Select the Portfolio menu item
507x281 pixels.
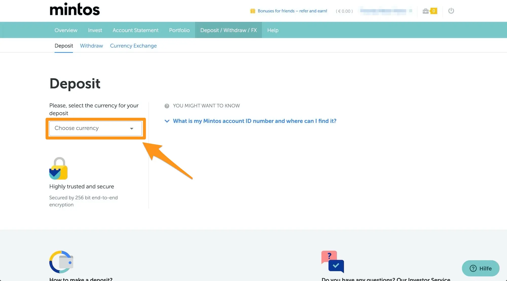179,30
